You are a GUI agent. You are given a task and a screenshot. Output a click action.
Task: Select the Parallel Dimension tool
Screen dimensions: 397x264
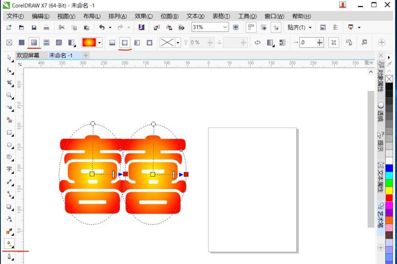point(10,182)
